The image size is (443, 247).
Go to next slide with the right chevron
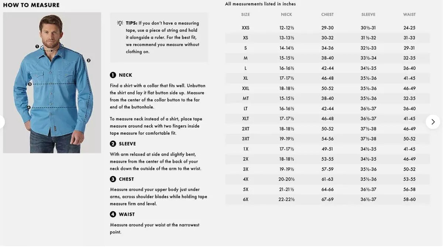pyautogui.click(x=433, y=122)
